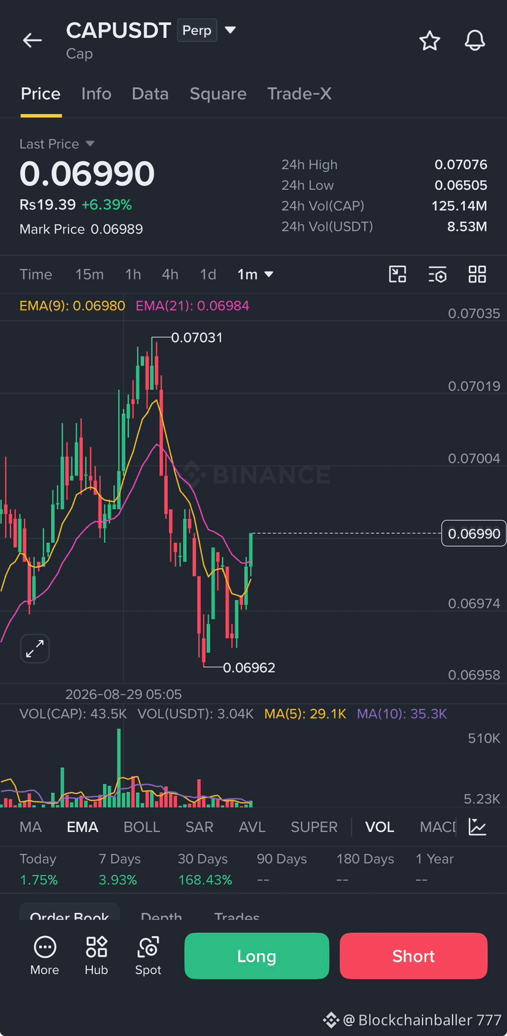Screen dimensions: 507x1036
Task: Toggle the SUPER indicator
Action: click(x=314, y=827)
